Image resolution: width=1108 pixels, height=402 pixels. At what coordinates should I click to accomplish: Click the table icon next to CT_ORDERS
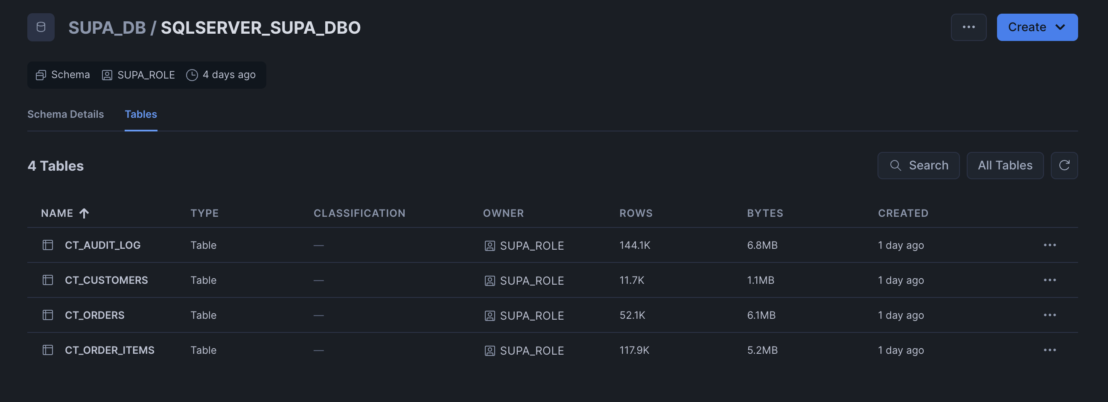[x=48, y=315]
